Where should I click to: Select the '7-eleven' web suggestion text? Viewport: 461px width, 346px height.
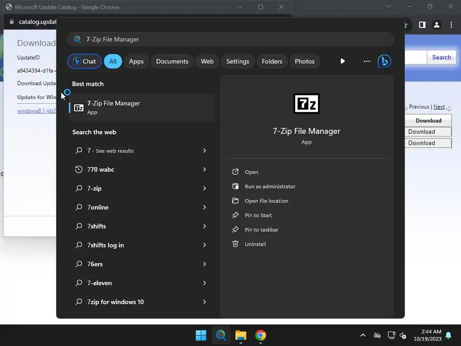tap(99, 283)
